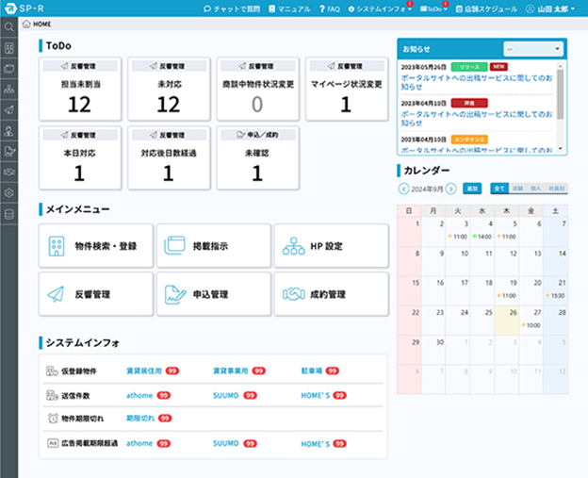Click the search magnifier icon in sidebar
588x478 pixels.
[8, 26]
